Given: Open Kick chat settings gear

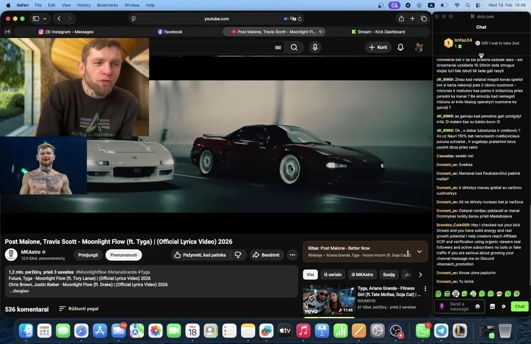Looking at the screenshot, I should coord(504,306).
